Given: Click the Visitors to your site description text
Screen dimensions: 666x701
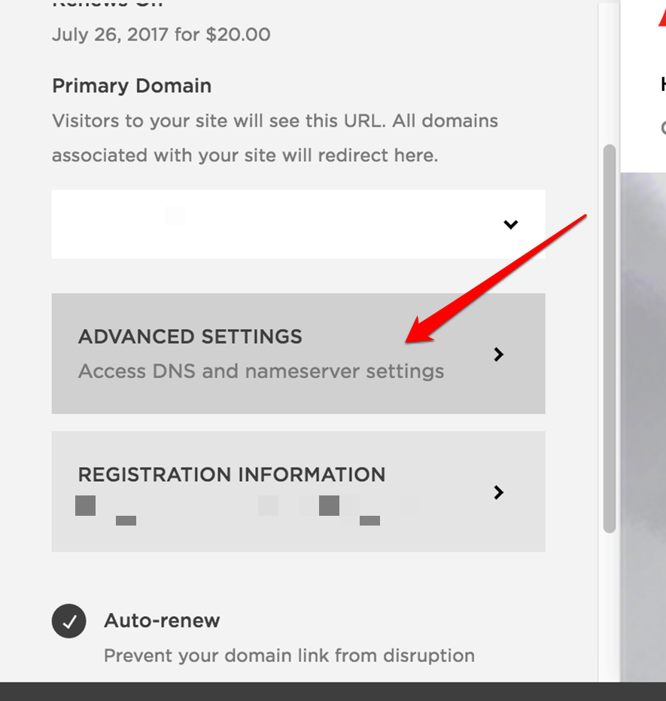Looking at the screenshot, I should [x=275, y=138].
